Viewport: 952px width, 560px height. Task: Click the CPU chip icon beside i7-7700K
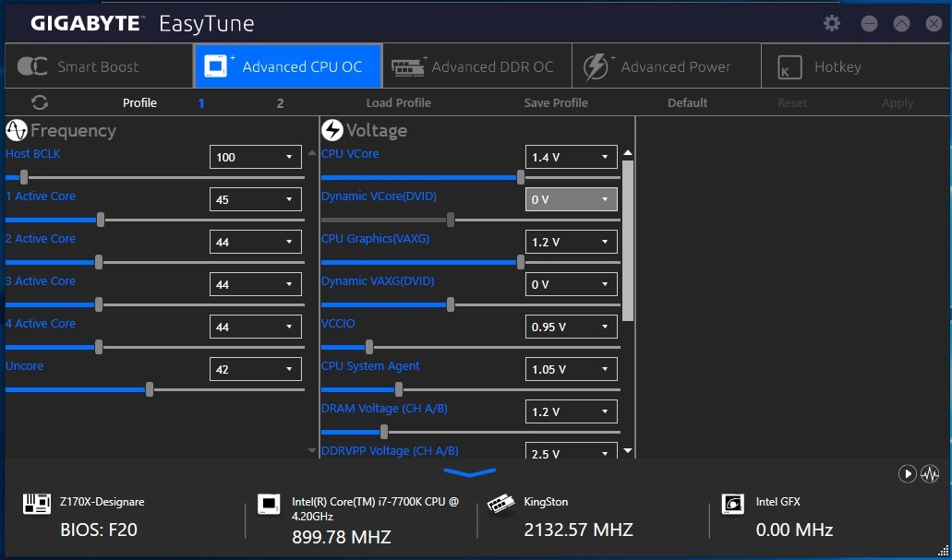pyautogui.click(x=269, y=504)
